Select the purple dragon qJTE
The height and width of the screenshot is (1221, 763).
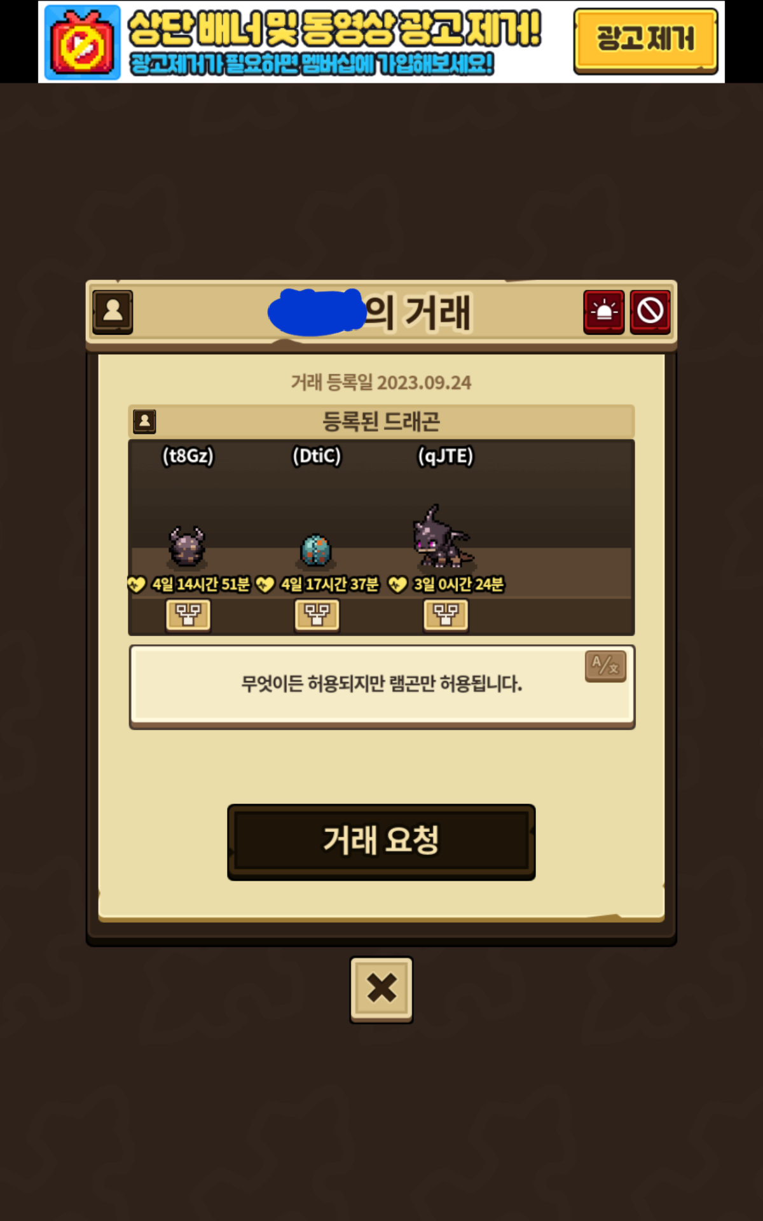coord(442,537)
